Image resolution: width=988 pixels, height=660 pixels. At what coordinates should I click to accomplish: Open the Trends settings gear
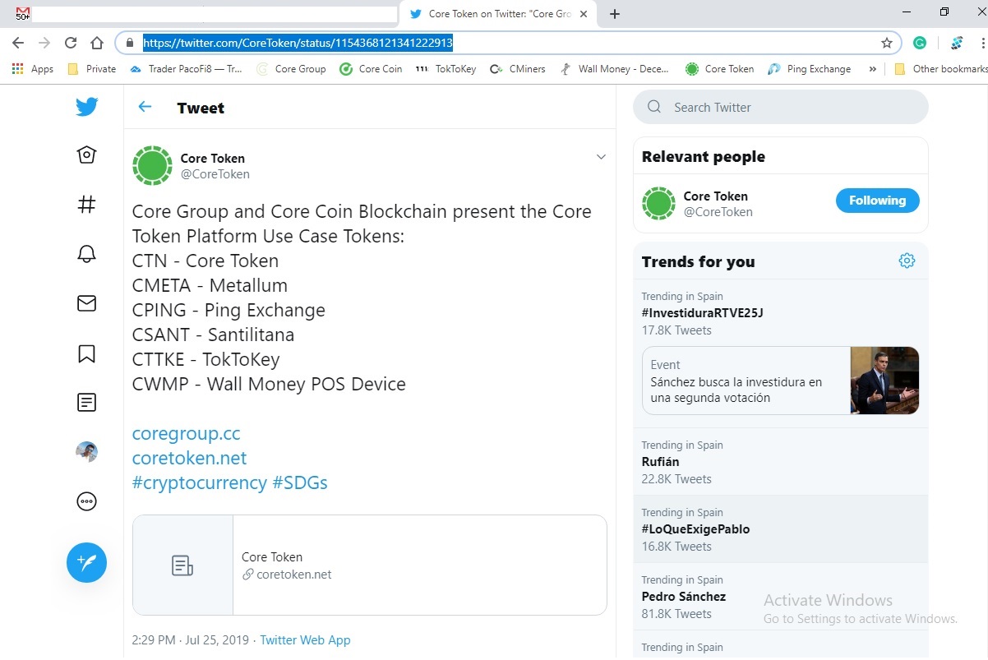907,261
